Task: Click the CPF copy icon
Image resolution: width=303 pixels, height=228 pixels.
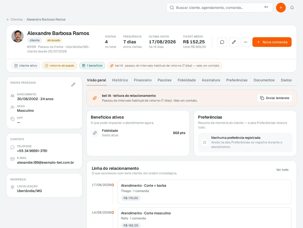Action: (12, 119)
